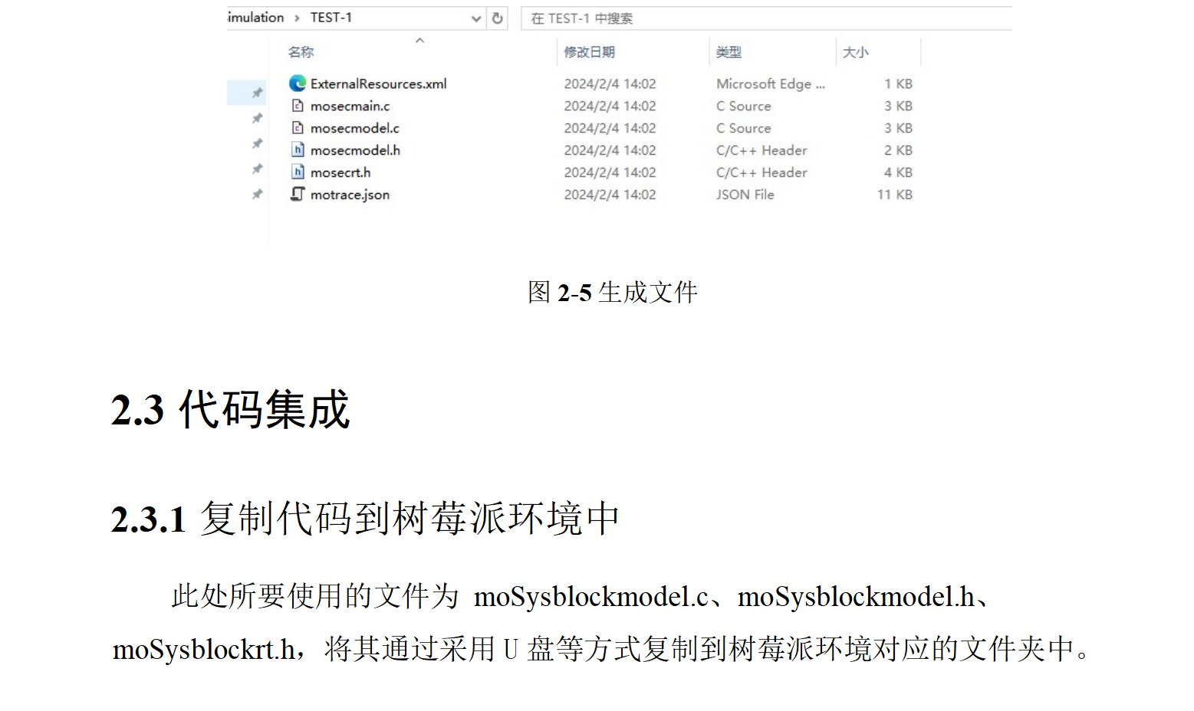Click the 11 KB size cell
Image resolution: width=1194 pixels, height=711 pixels.
click(x=895, y=195)
